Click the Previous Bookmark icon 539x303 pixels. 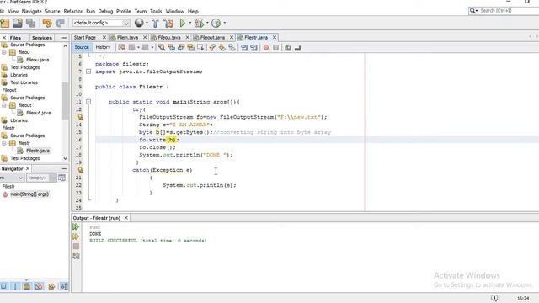point(212,48)
